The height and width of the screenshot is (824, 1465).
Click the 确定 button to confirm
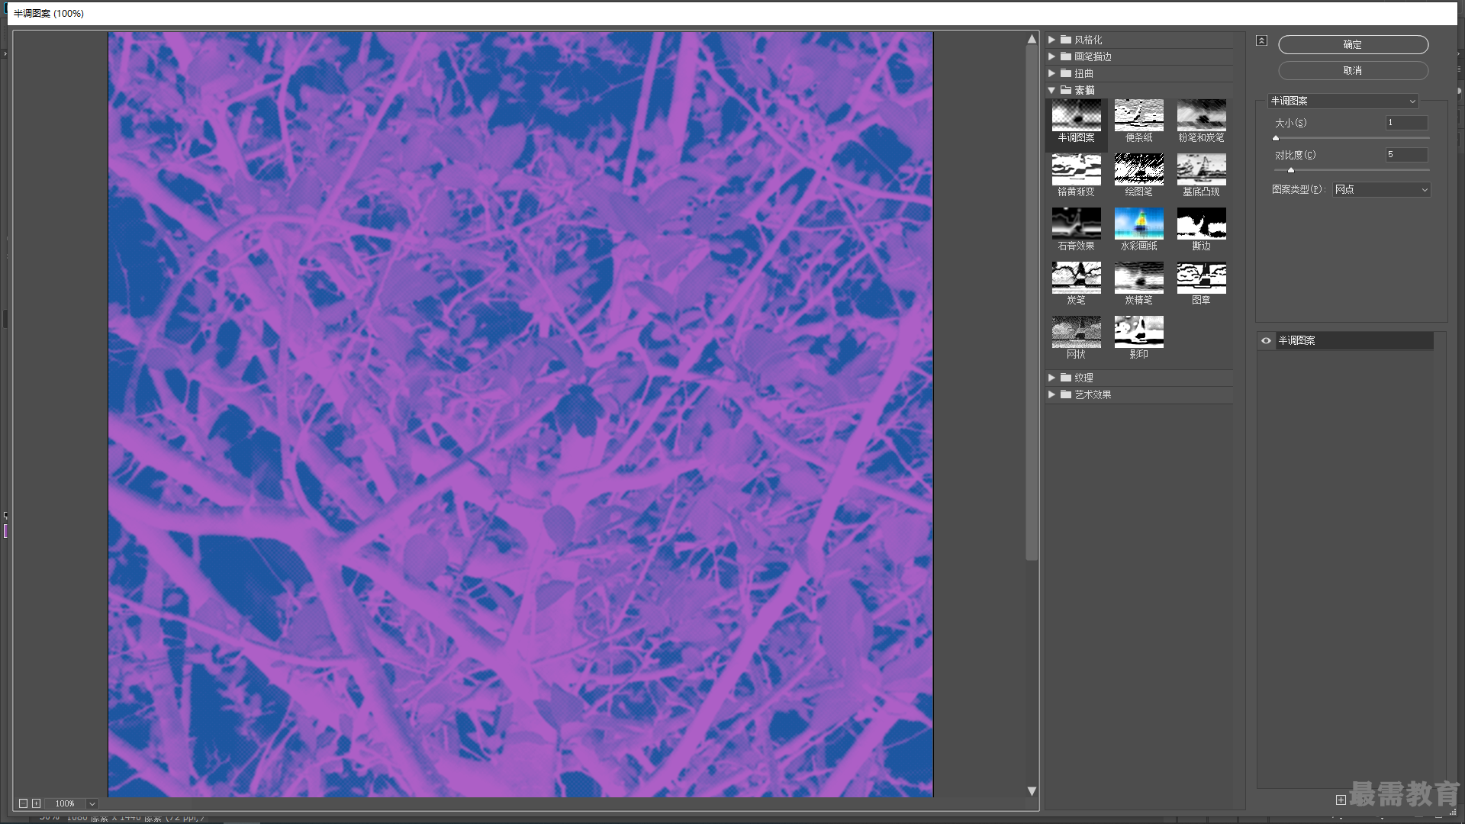click(1353, 45)
